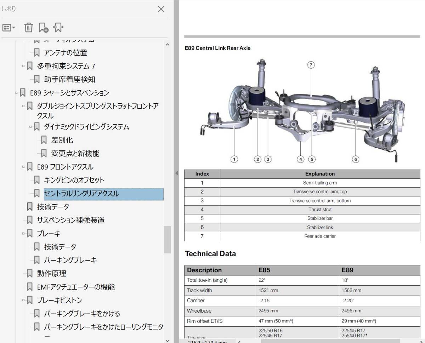Open bookmark E89 フロントアクスル
Screen dimensions: 425x343
(x=65, y=167)
